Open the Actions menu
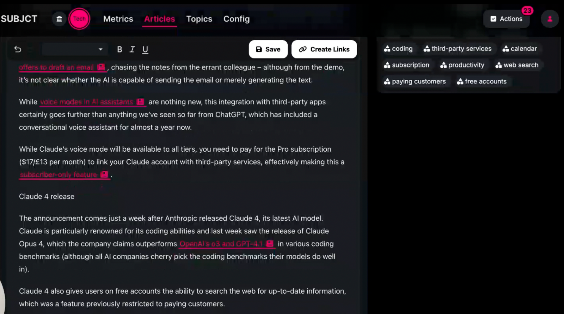 click(x=506, y=19)
